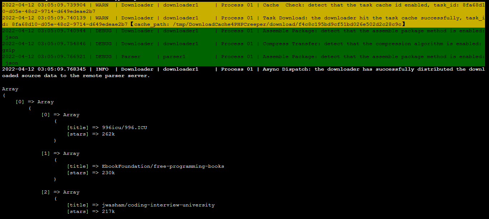This screenshot has height=219, width=489.
Task: Click the timestamp "2022-04-12 03:05:09.766921"
Action: pyautogui.click(x=45, y=57)
